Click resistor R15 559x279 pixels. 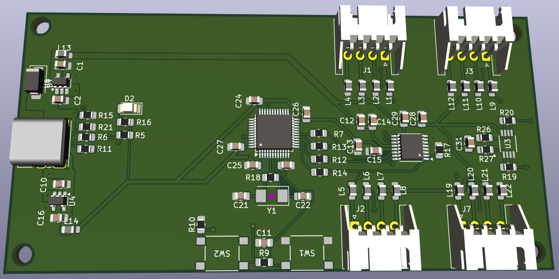pyautogui.click(x=88, y=115)
